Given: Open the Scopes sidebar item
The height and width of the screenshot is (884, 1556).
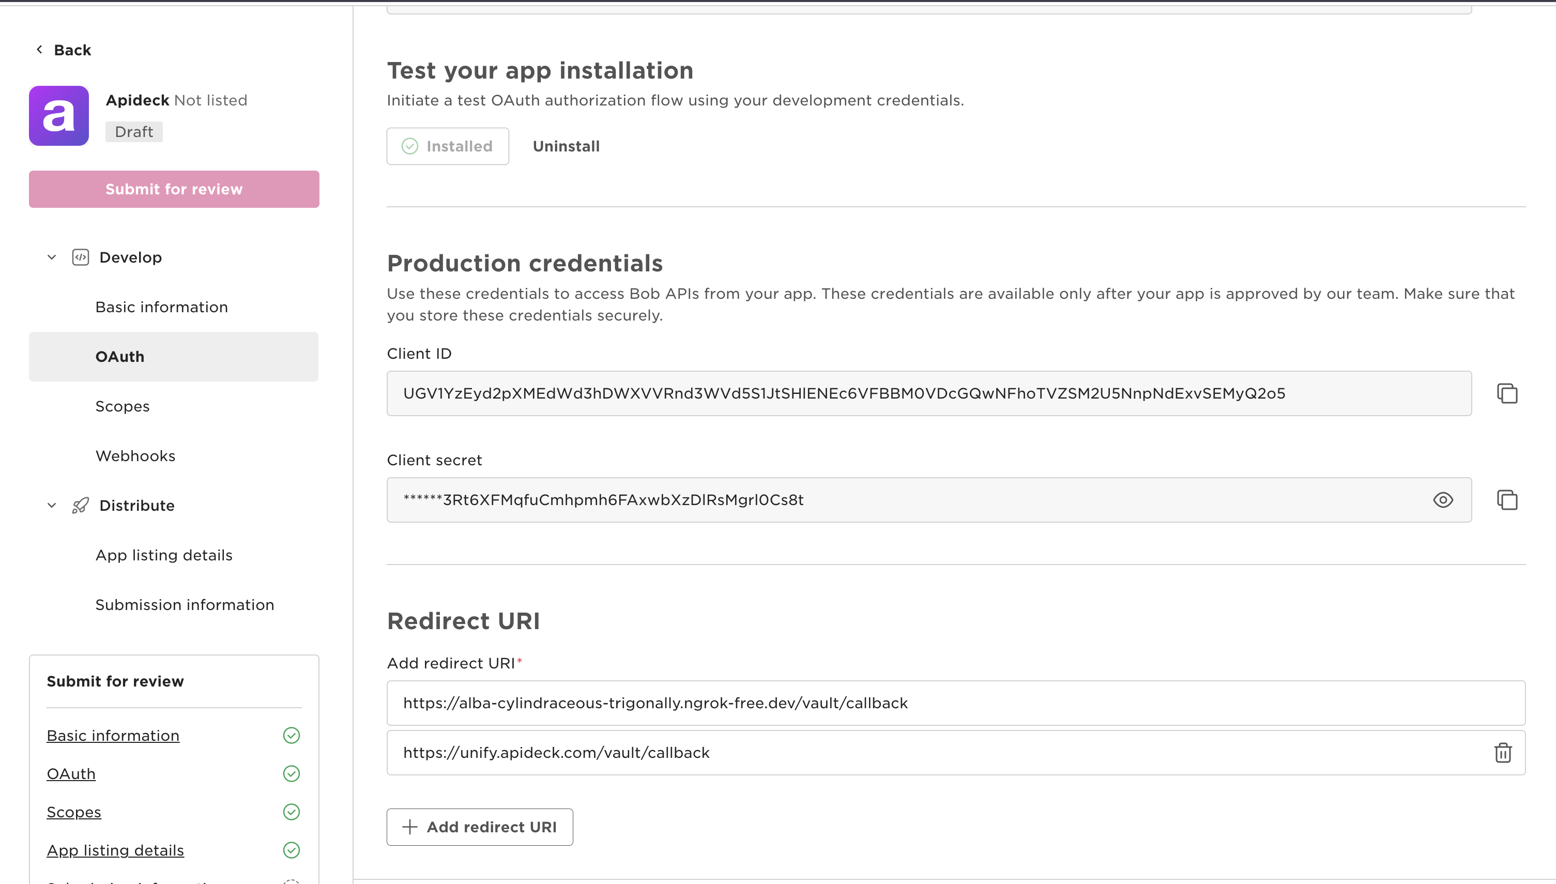Looking at the screenshot, I should pyautogui.click(x=174, y=406).
